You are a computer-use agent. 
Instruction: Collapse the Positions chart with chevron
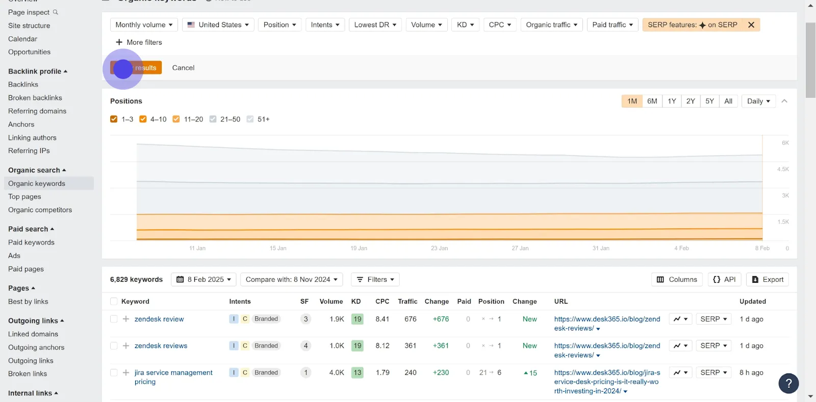(x=784, y=101)
